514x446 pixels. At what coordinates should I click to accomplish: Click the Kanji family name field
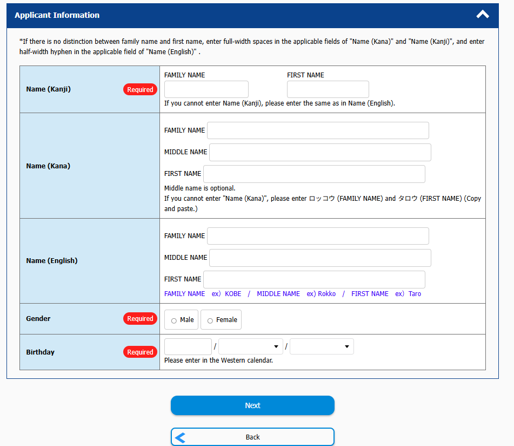click(206, 89)
